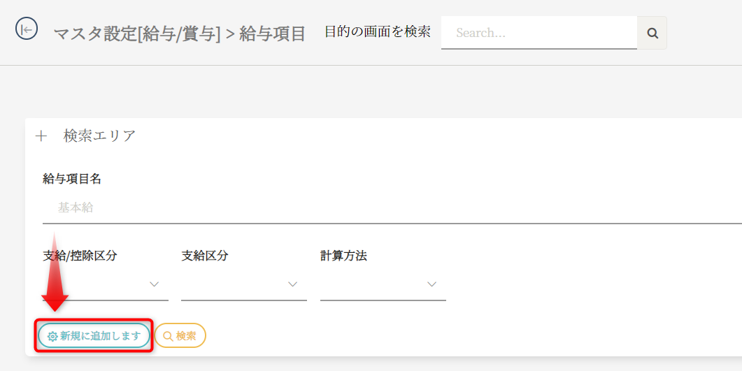This screenshot has height=371, width=742.
Task: Click the plus icon beside 検索エリア
Action: [41, 136]
